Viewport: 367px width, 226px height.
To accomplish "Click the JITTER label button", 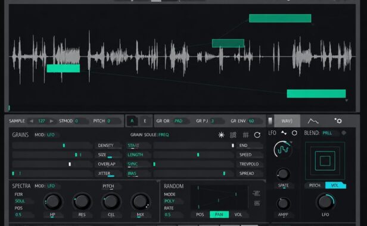I will pos(108,174).
